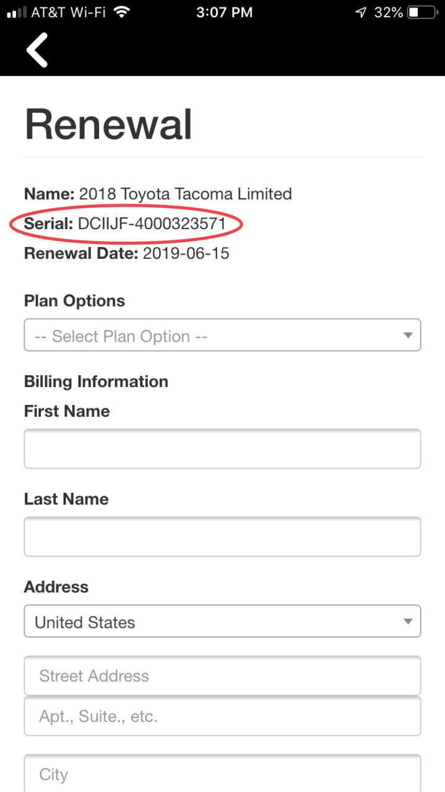The width and height of the screenshot is (445, 792).
Task: Tap the 3:07 PM clock
Action: (x=224, y=12)
